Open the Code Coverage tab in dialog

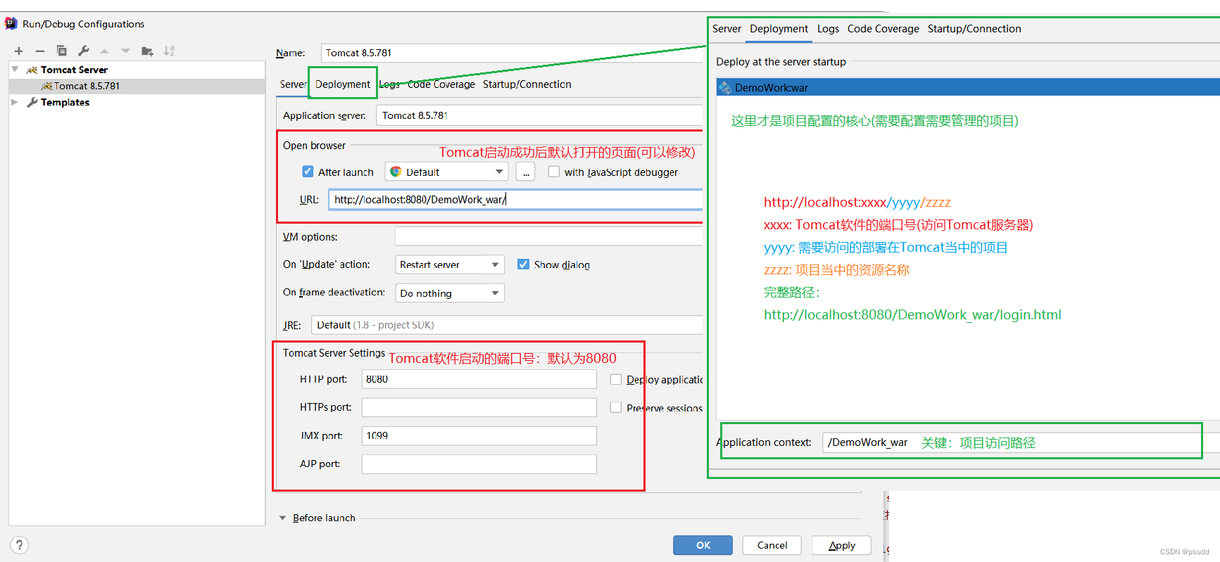tap(441, 84)
